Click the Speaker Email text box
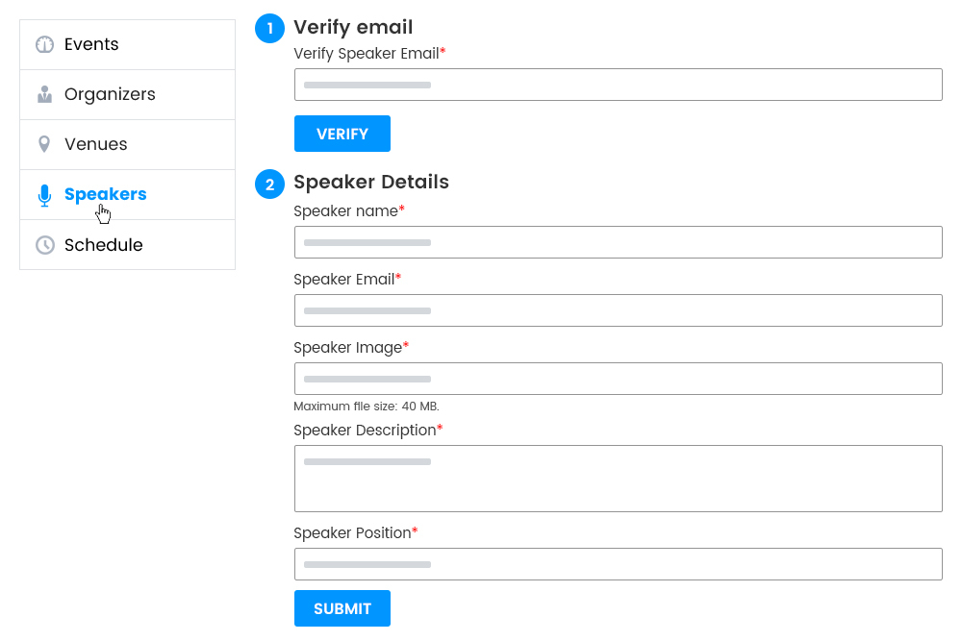This screenshot has width=962, height=641. click(x=618, y=309)
